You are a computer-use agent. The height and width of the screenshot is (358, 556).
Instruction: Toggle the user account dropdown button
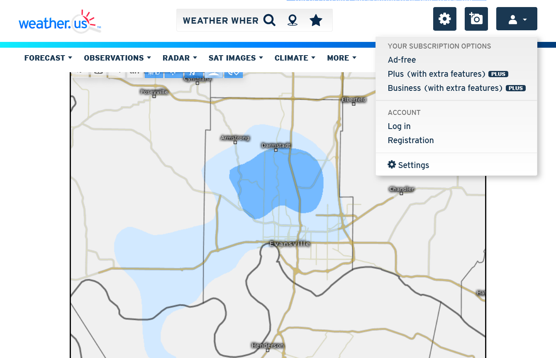click(x=517, y=19)
